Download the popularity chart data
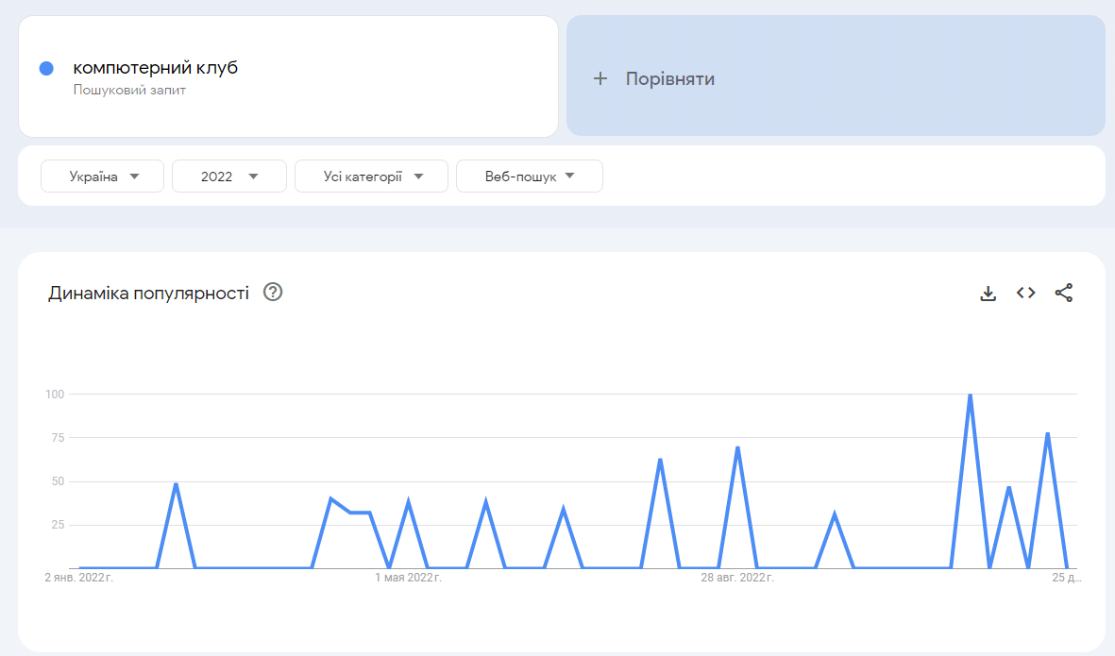This screenshot has width=1115, height=656. pyautogui.click(x=988, y=294)
